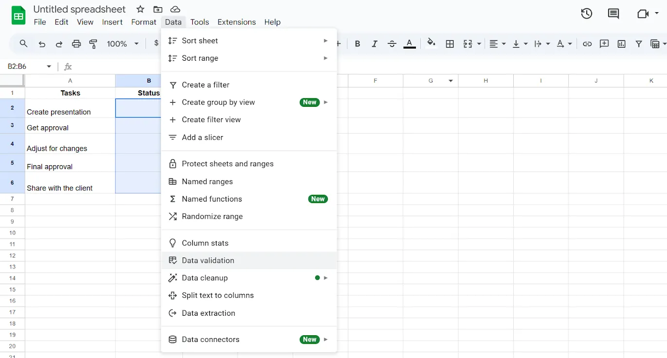Open the Extensions menu
The width and height of the screenshot is (667, 358).
[236, 22]
